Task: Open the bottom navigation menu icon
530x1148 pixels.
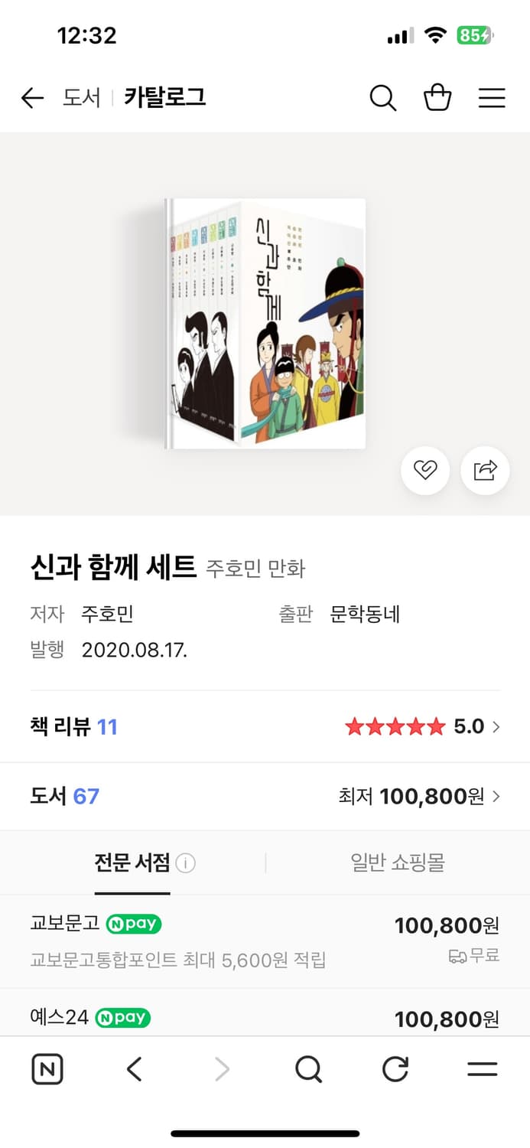Action: pos(482,1071)
